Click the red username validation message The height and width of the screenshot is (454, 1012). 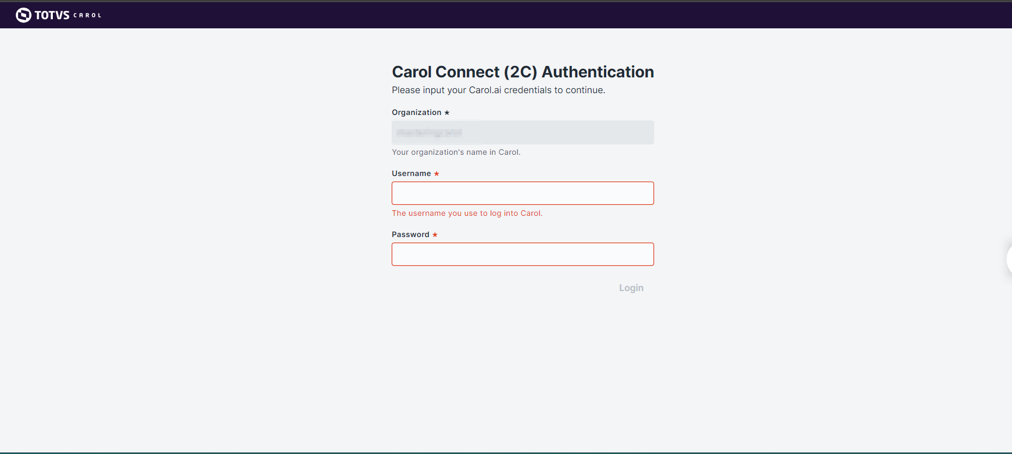coord(467,213)
